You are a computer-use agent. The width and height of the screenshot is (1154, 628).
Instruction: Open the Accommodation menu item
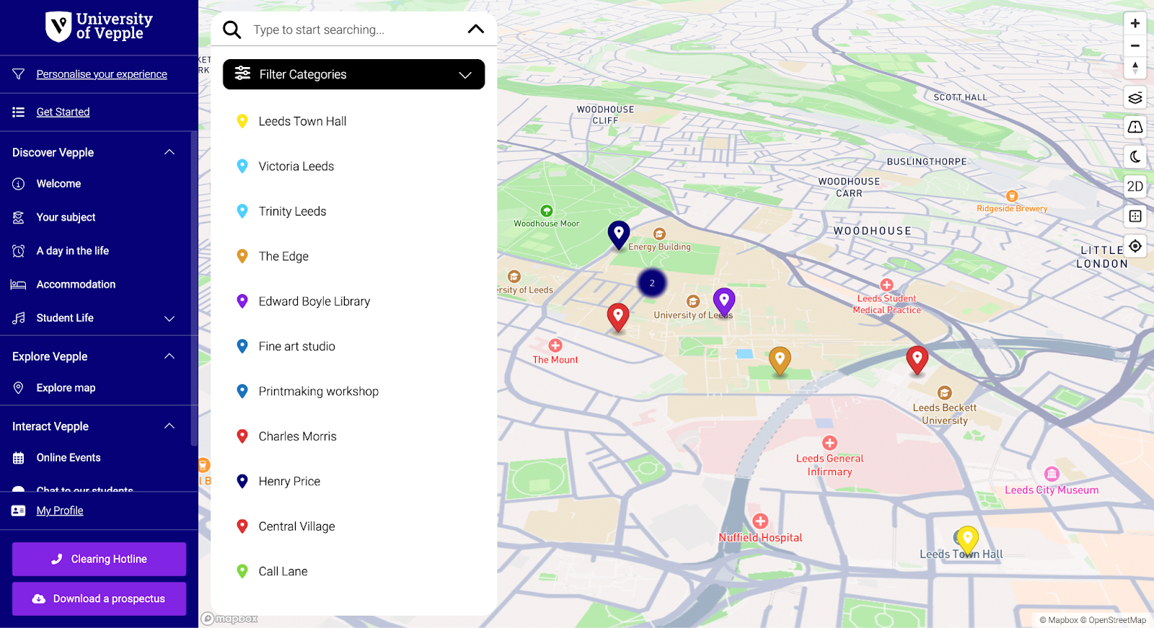pyautogui.click(x=76, y=284)
